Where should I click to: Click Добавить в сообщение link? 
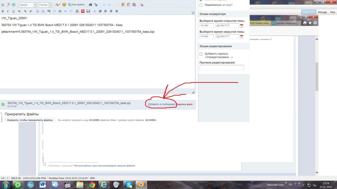point(161,104)
